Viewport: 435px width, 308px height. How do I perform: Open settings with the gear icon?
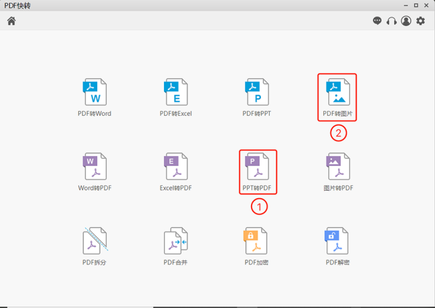pos(420,21)
